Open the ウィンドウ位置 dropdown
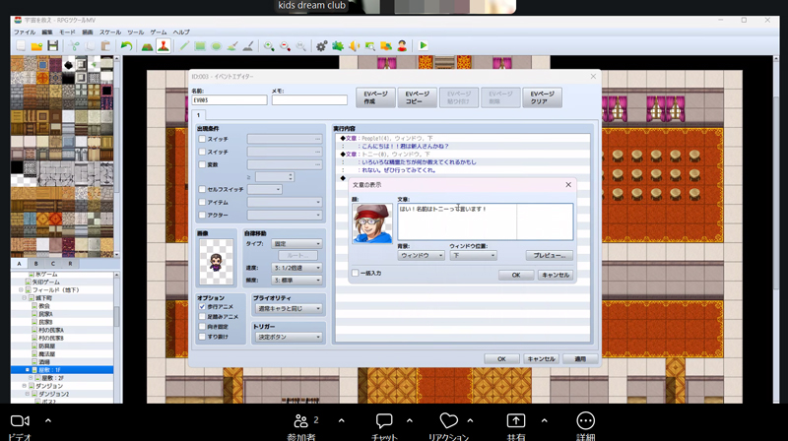Screen dimensions: 788x441 coord(472,255)
